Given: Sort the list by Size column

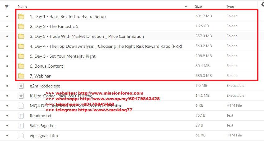Looking at the screenshot, I should [x=198, y=6].
